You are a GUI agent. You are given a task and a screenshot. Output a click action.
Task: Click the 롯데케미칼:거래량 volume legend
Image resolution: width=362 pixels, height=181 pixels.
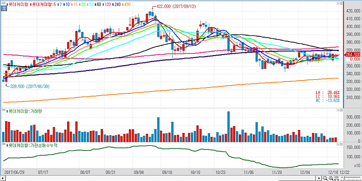tap(24, 111)
